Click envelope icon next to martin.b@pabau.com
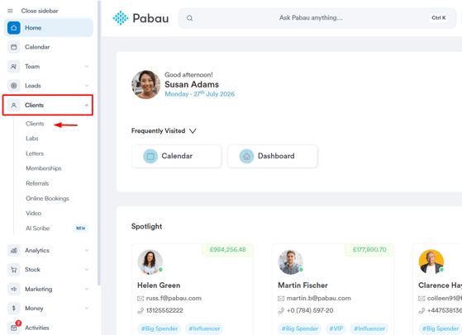462x335 pixels. [281, 299]
